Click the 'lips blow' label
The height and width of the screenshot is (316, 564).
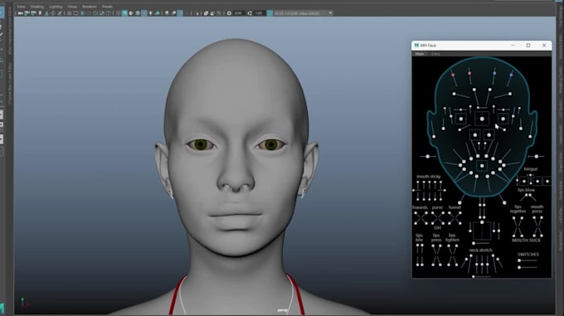click(x=526, y=190)
